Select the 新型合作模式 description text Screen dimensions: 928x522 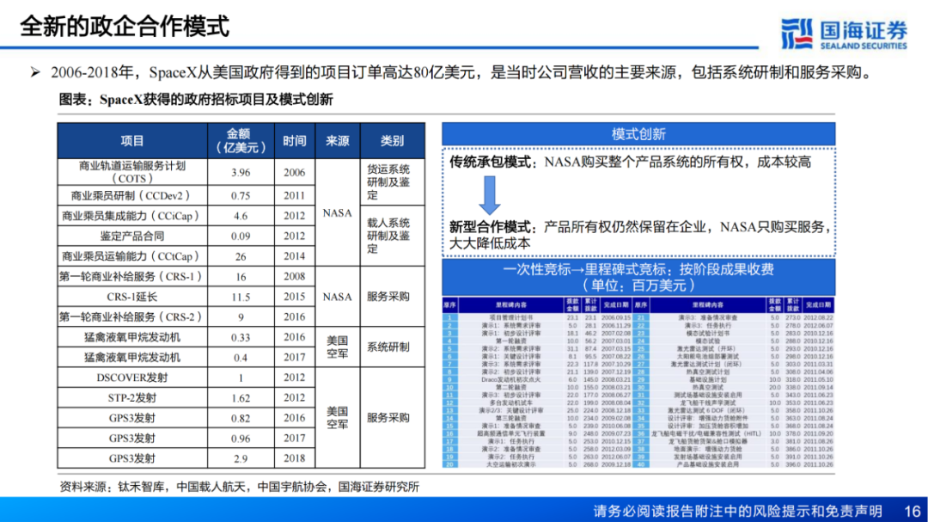point(640,235)
